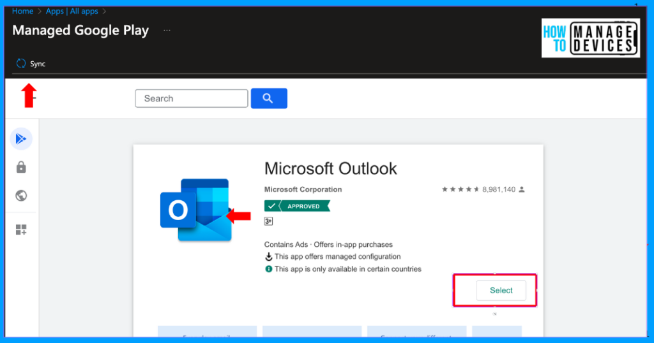Click the managed configuration download icon
Image resolution: width=654 pixels, height=343 pixels.
coord(269,256)
